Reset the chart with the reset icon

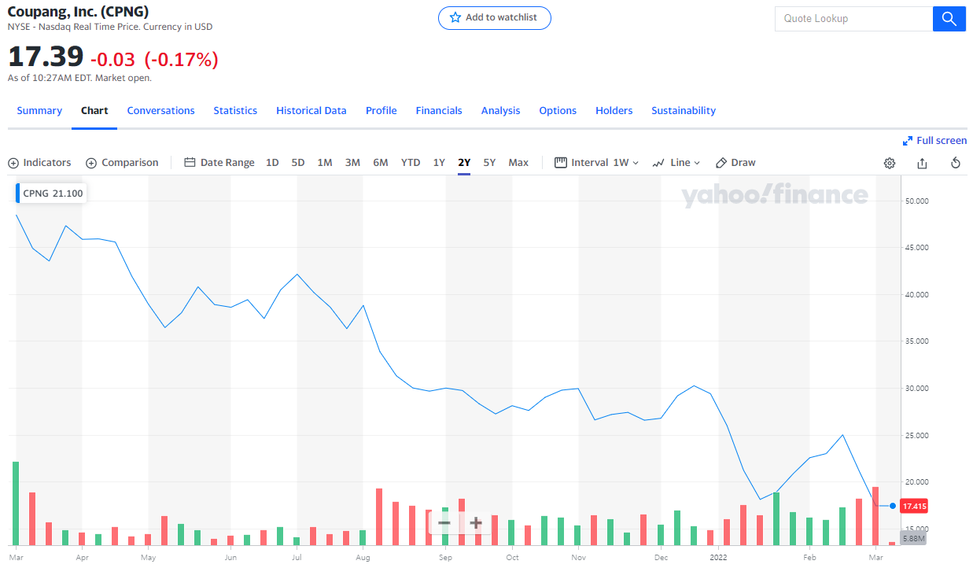[956, 163]
